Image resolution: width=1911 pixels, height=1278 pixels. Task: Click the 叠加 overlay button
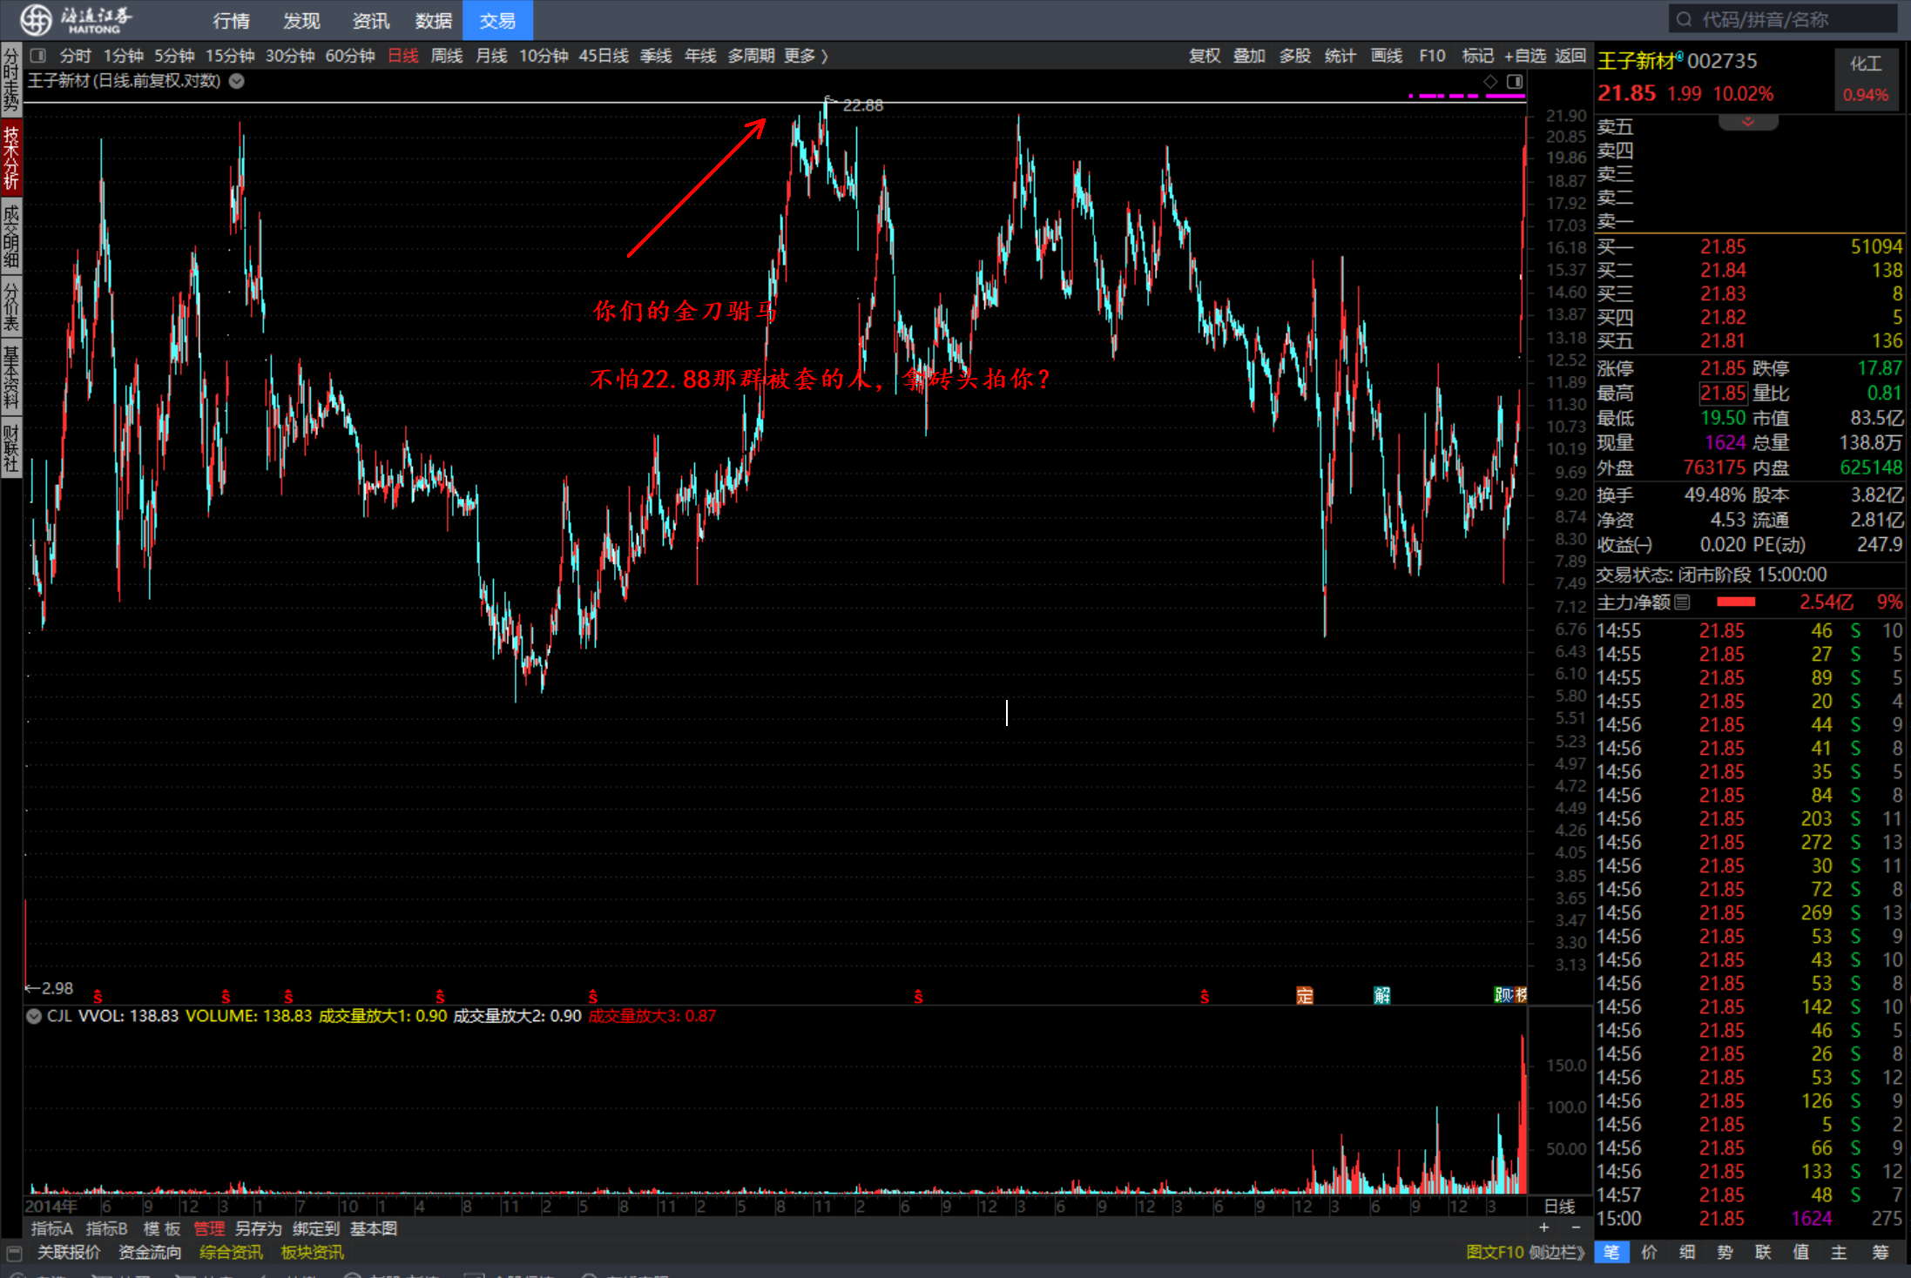pos(1249,56)
